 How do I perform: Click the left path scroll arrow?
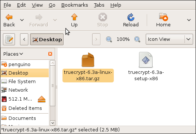24,39
